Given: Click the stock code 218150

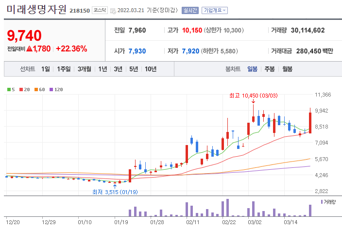Looking at the screenshot, I should point(80,11).
